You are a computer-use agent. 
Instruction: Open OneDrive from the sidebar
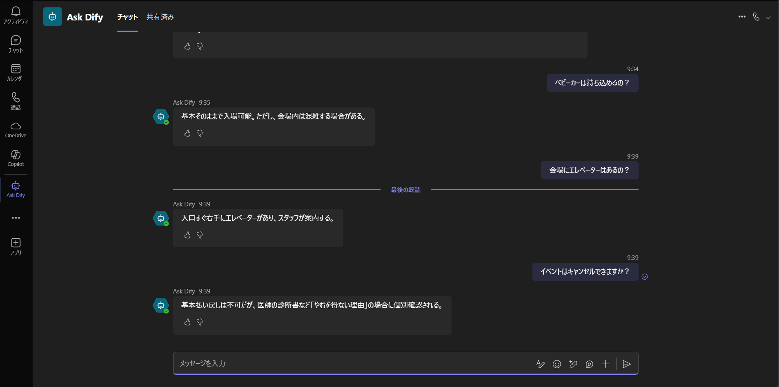[16, 130]
